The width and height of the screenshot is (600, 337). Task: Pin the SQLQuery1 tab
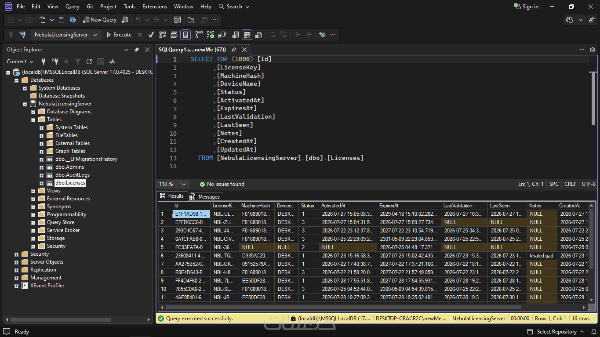234,50
